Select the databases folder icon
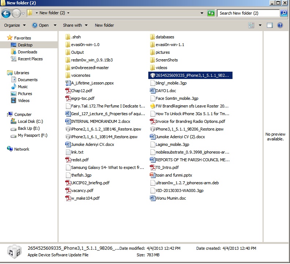 click(152, 37)
